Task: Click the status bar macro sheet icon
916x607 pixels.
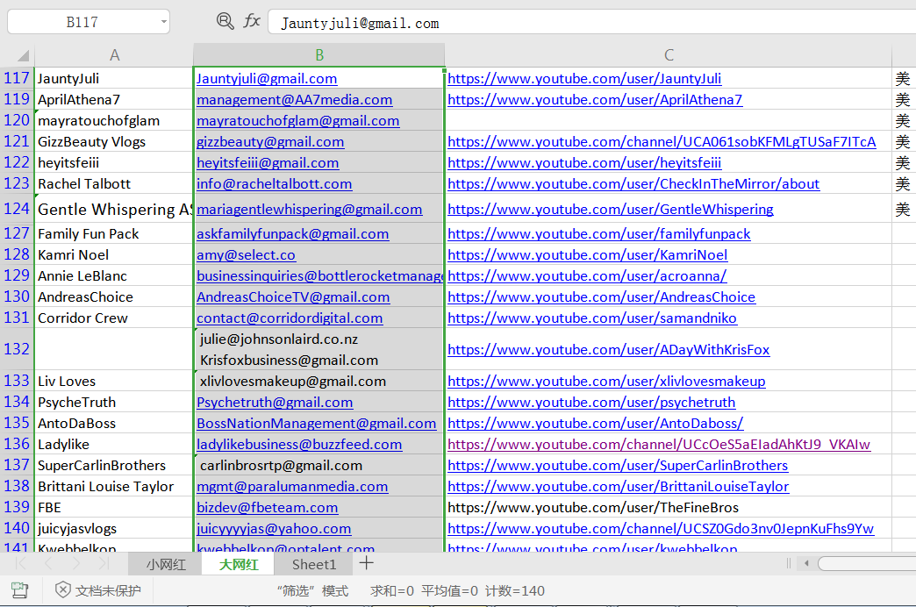Action: coord(20,590)
